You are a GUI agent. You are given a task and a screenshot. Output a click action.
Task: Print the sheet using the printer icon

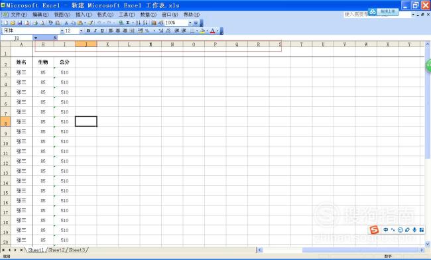[x=35, y=23]
